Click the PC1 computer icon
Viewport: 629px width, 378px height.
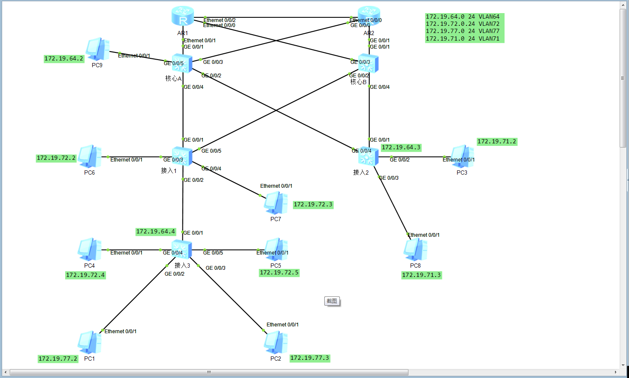tap(90, 342)
